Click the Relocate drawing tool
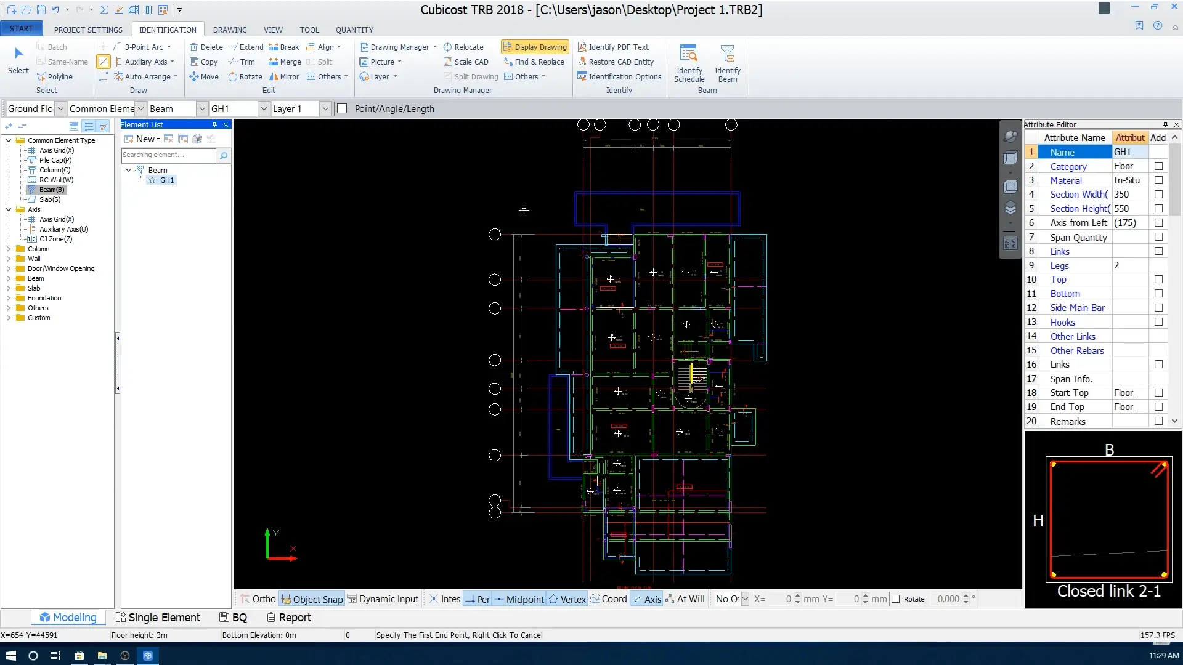Image resolution: width=1183 pixels, height=665 pixels. click(463, 47)
